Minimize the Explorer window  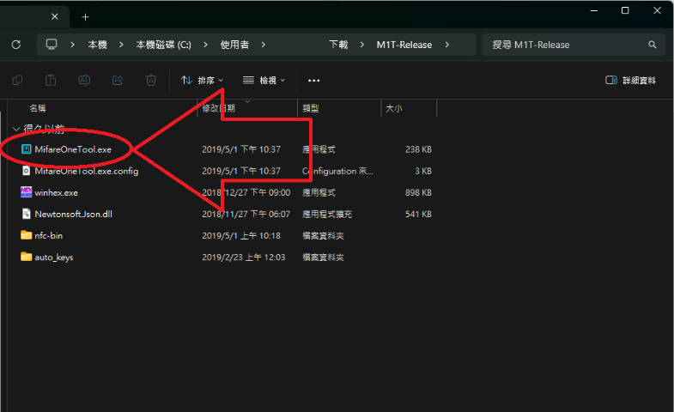594,11
